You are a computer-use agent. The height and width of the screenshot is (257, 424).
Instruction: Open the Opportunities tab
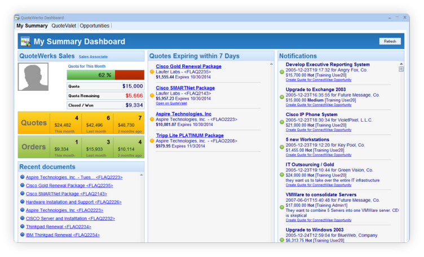click(x=95, y=26)
